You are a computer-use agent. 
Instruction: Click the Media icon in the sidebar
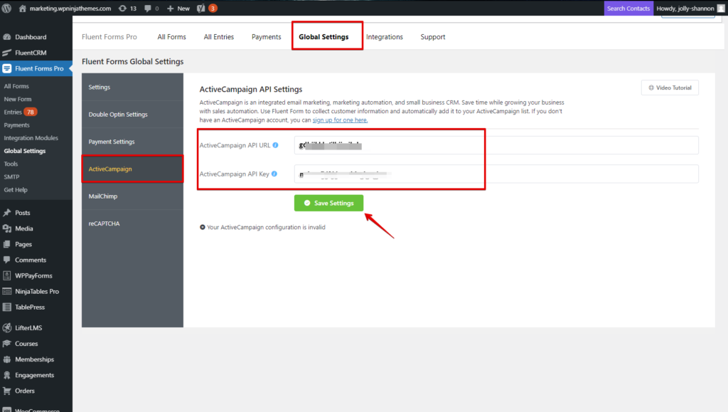click(7, 228)
